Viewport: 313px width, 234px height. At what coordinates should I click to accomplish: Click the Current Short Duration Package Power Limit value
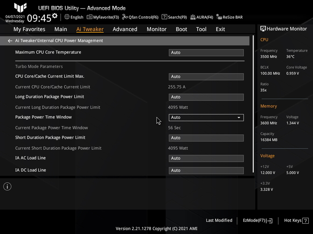pos(178,148)
